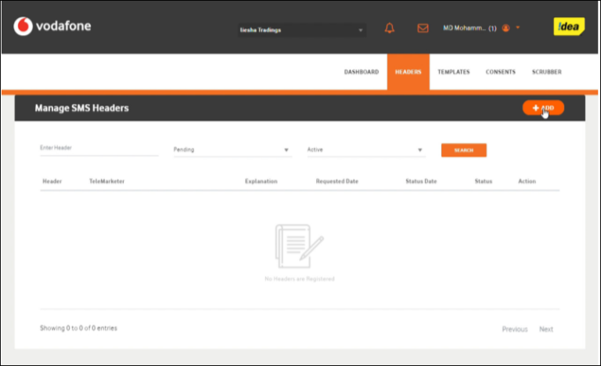This screenshot has width=601, height=366.
Task: Open the notifications bell icon
Action: pyautogui.click(x=390, y=28)
